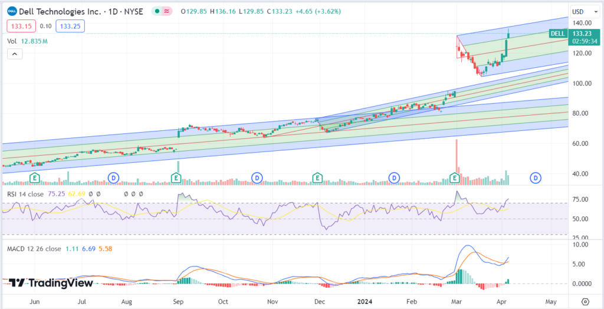Click the May label on time axis
The width and height of the screenshot is (604, 309).
click(x=552, y=301)
